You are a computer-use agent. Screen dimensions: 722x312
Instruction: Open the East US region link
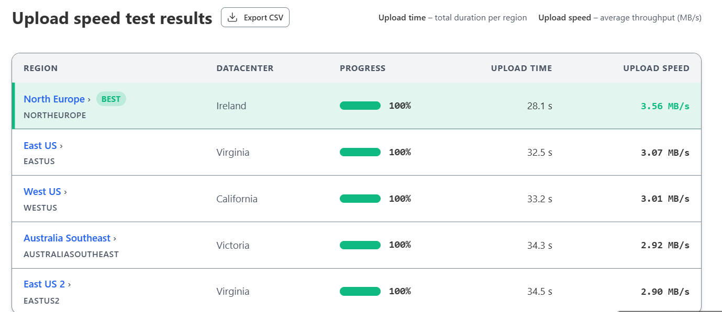(x=40, y=146)
